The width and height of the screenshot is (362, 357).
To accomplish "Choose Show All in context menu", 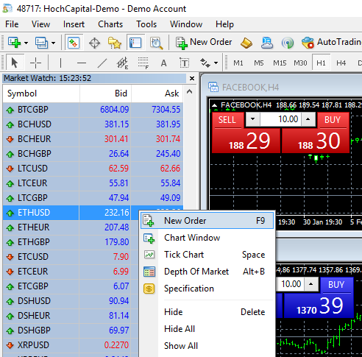I will 207,346.
